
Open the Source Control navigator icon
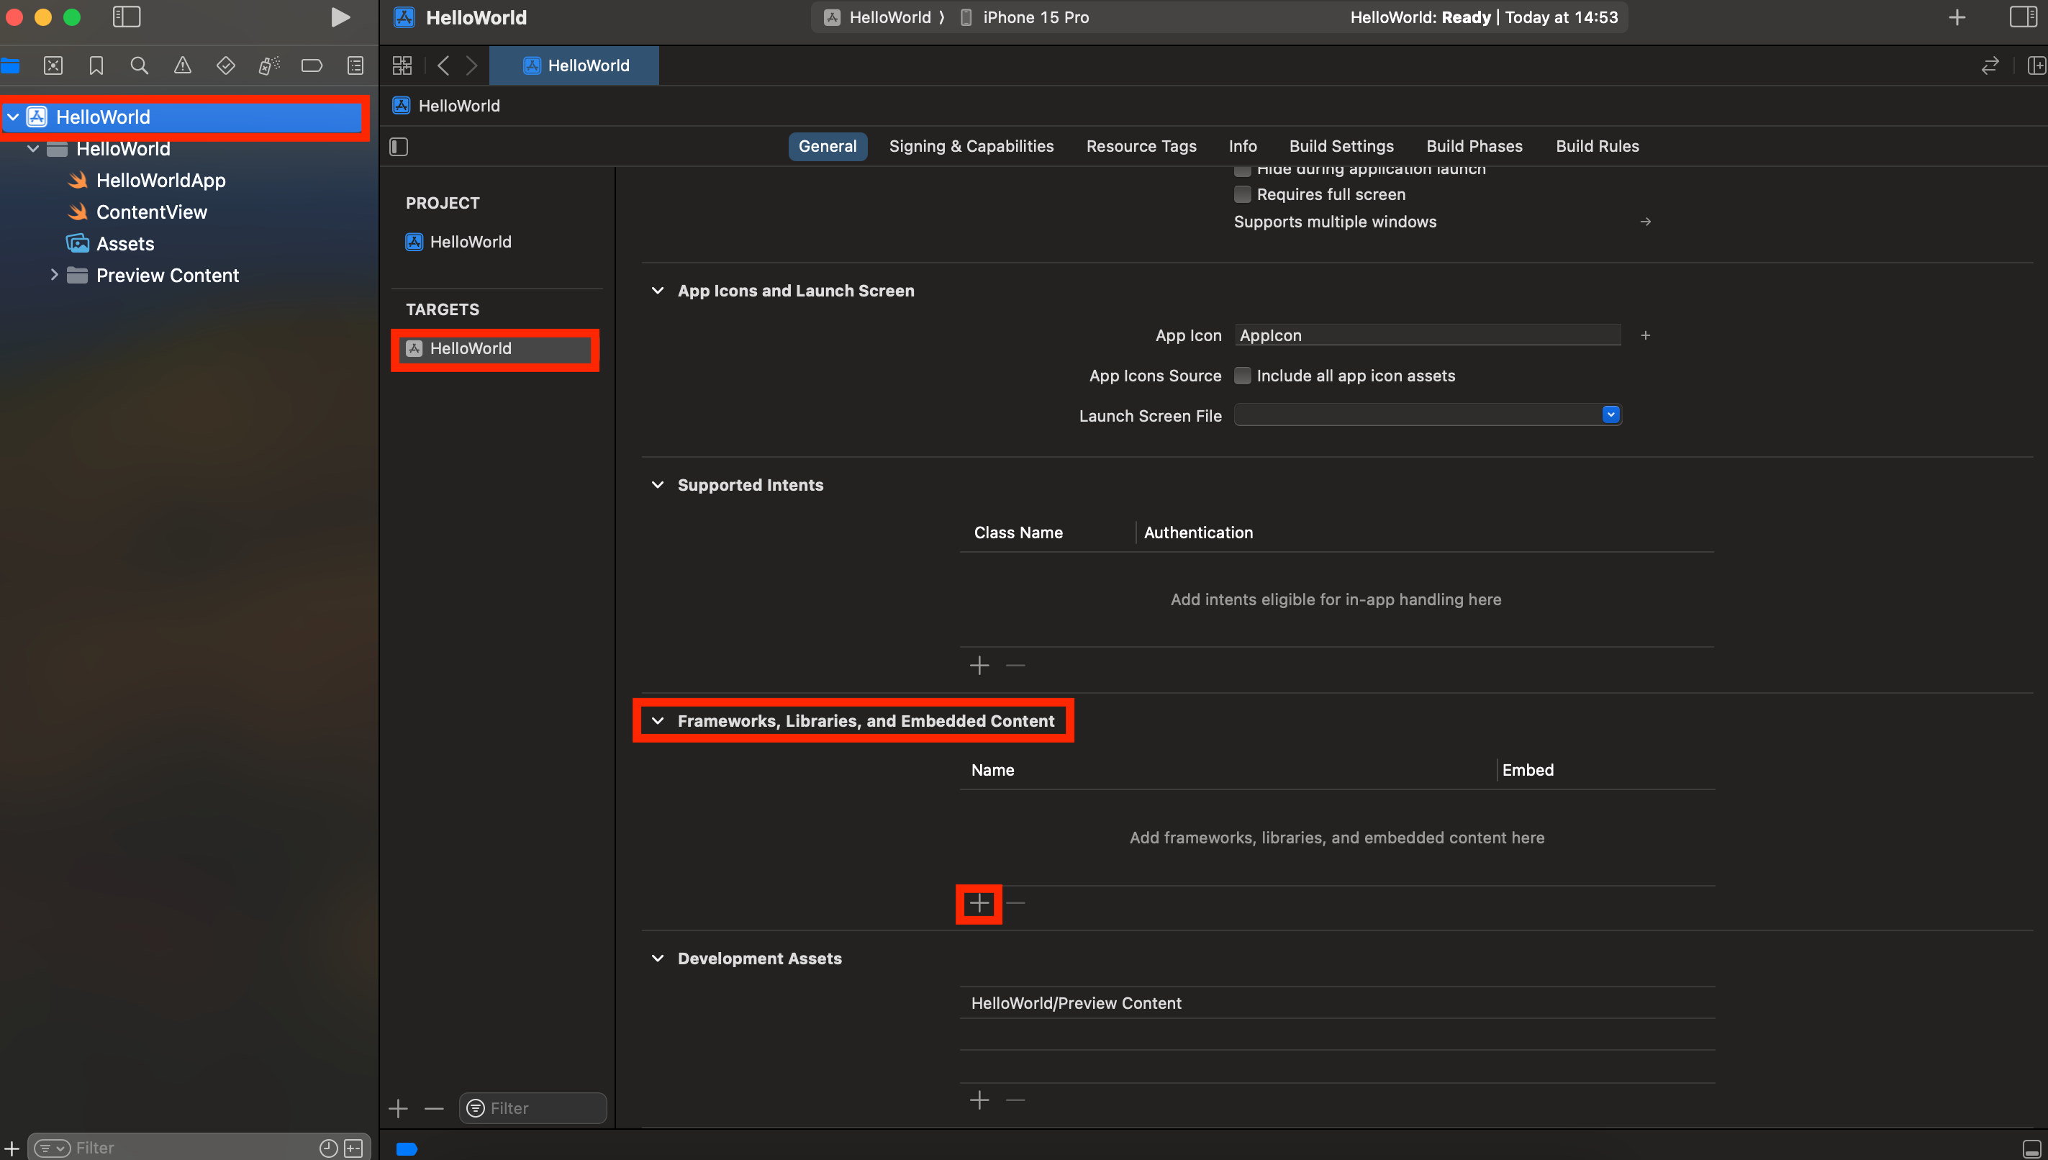point(53,66)
